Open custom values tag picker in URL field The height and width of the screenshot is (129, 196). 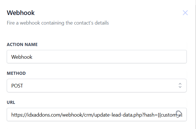coord(179,113)
